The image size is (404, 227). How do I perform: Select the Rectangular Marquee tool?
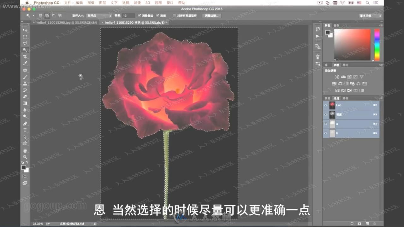tap(25, 37)
